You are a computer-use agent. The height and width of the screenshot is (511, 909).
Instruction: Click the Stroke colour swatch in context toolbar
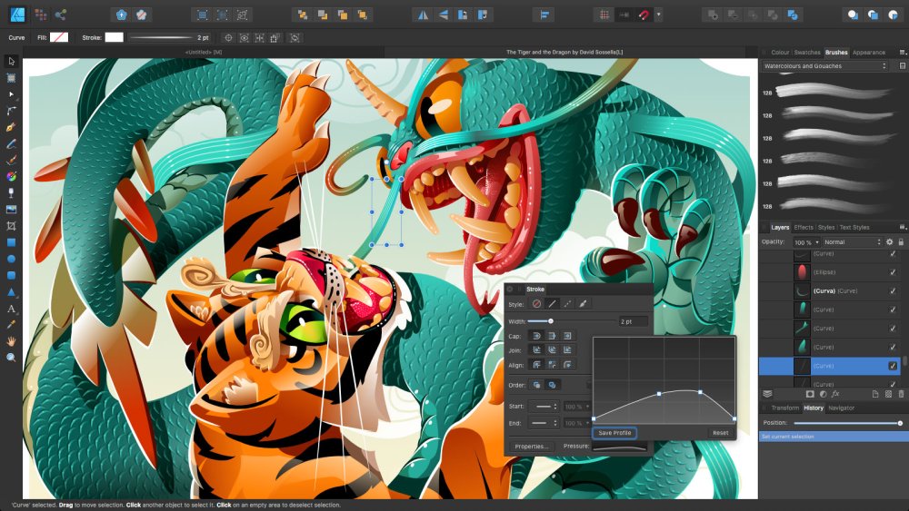coord(114,37)
